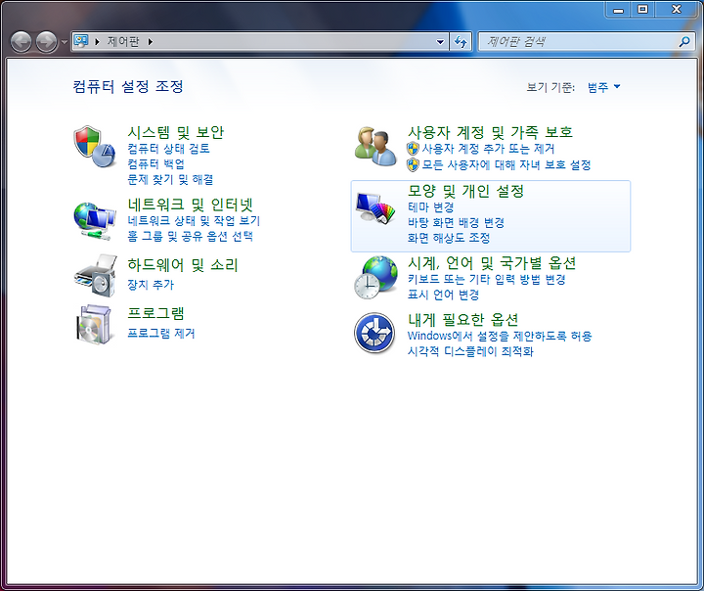Click the refresh button in address bar
Viewport: 704px width, 591px height.
461,42
